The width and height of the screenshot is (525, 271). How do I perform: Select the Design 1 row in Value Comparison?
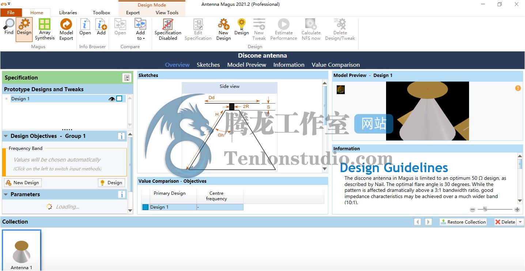point(192,207)
